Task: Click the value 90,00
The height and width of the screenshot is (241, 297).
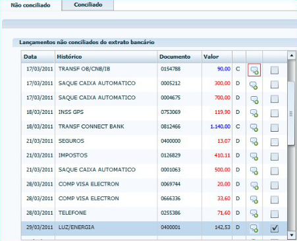Action: click(224, 69)
